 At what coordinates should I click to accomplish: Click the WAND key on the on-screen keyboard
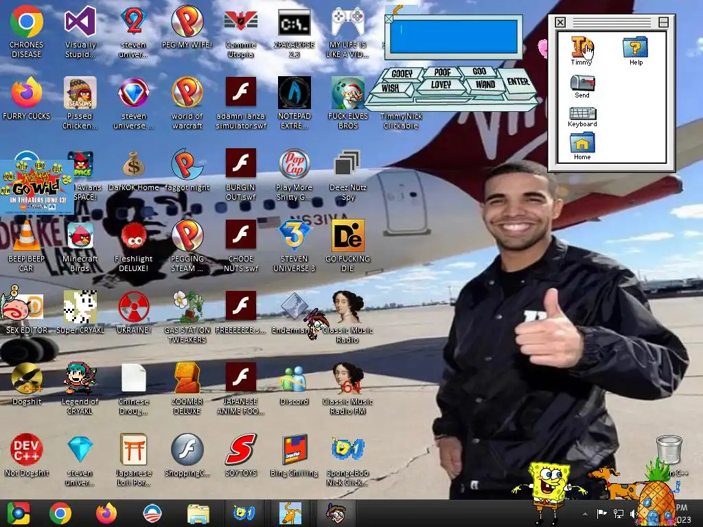tap(485, 84)
